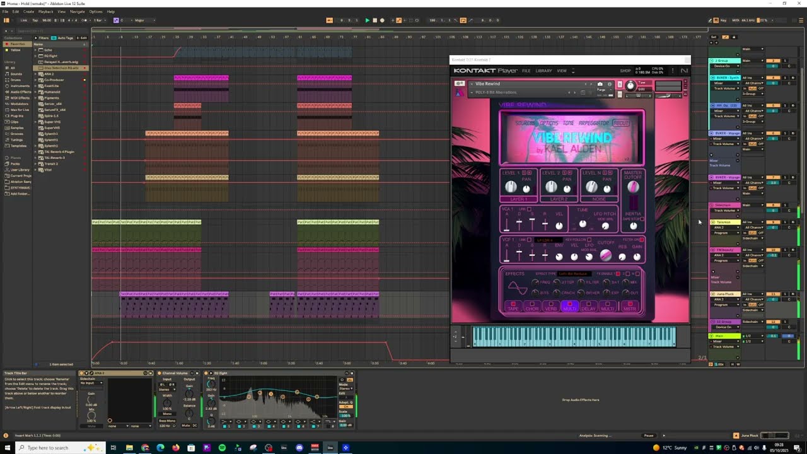Toggle the purple scale mode icon

coord(116,20)
